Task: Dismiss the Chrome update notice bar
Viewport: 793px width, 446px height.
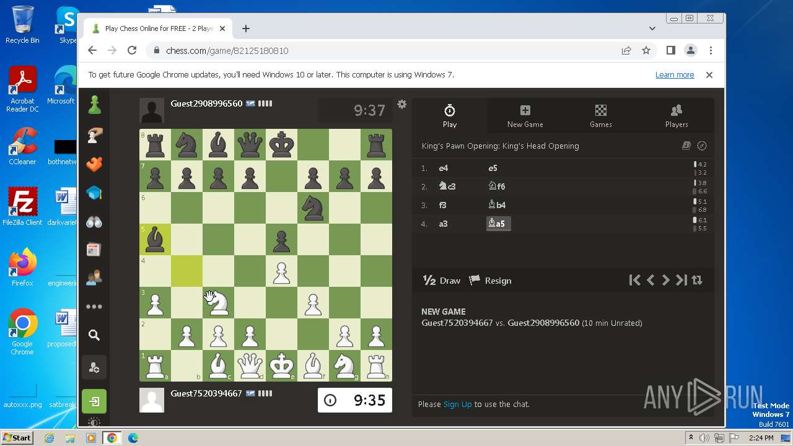Action: [x=709, y=75]
